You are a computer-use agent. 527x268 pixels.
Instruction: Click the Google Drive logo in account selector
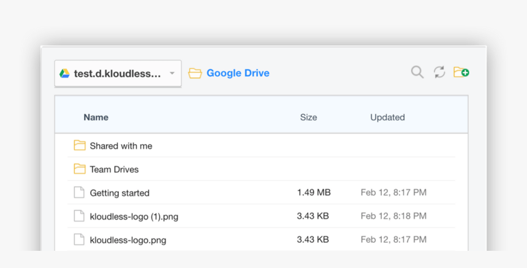point(64,73)
